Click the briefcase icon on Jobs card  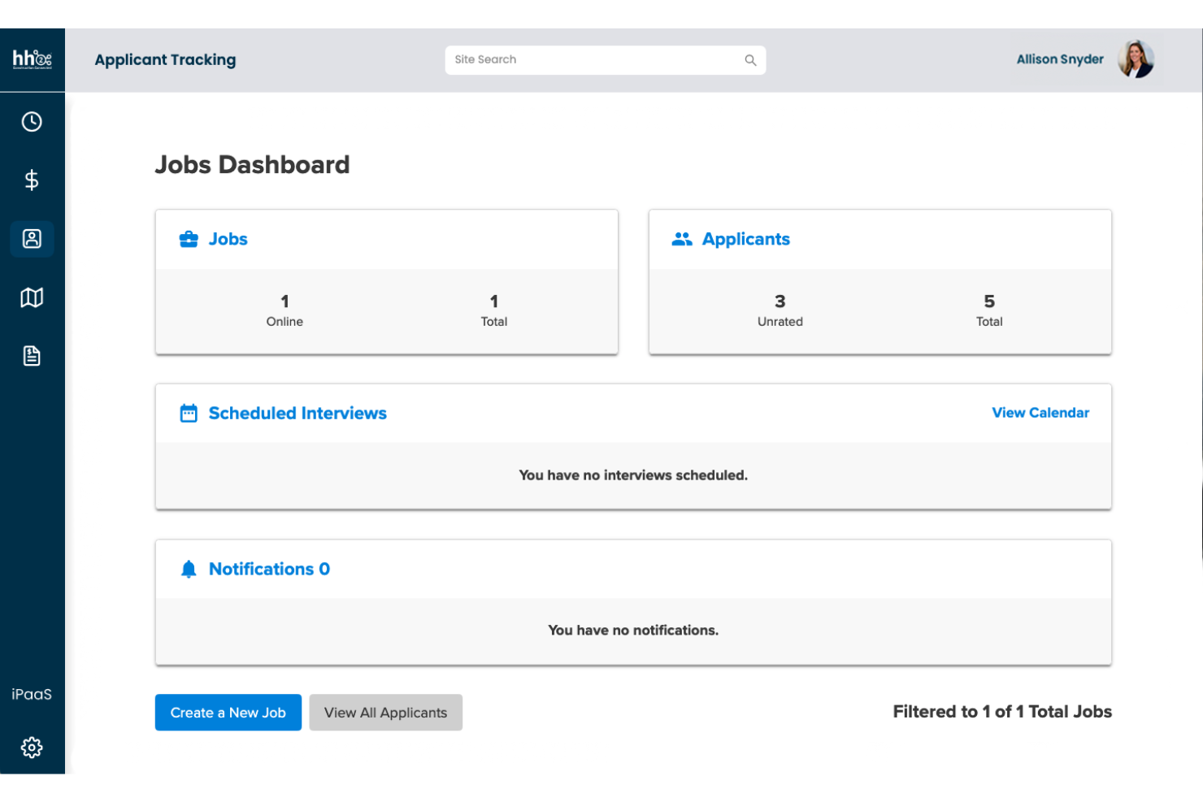189,239
